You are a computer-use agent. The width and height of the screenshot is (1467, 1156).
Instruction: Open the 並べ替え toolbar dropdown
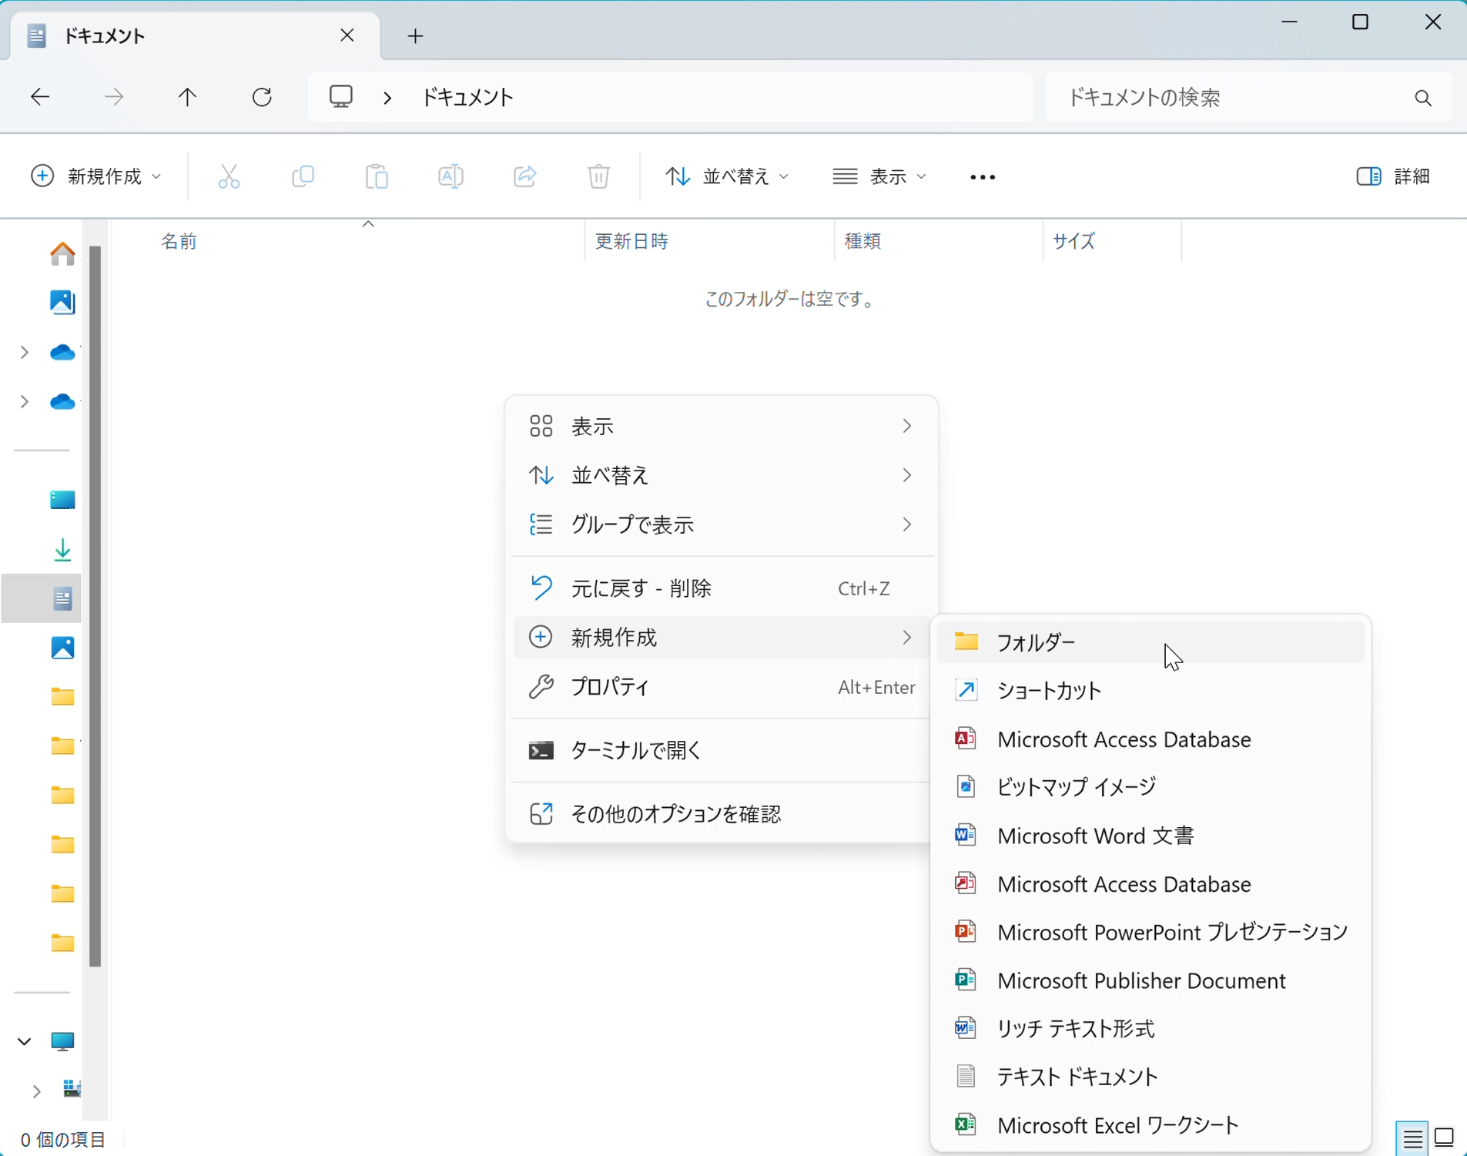[727, 176]
